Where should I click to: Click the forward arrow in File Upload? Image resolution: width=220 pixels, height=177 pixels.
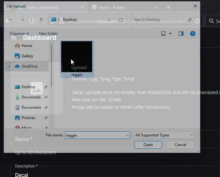coord(21,21)
